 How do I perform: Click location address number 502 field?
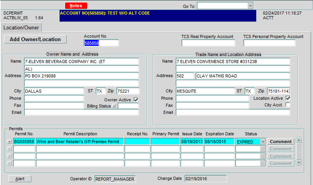pyautogui.click(x=185, y=76)
